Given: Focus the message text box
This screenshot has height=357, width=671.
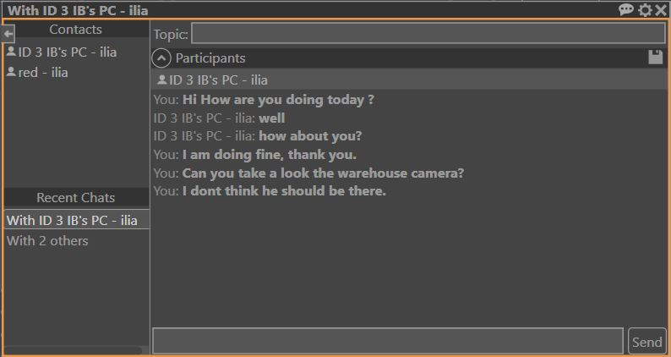Looking at the screenshot, I should point(387,341).
